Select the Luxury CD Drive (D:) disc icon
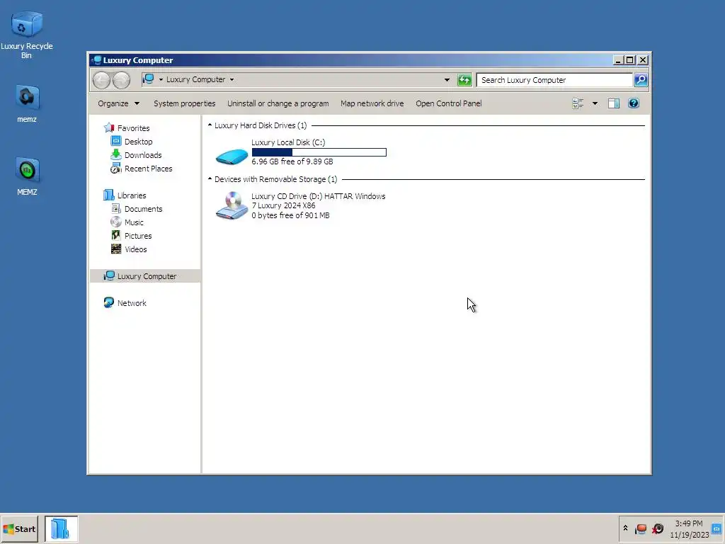The width and height of the screenshot is (725, 544). [232, 205]
